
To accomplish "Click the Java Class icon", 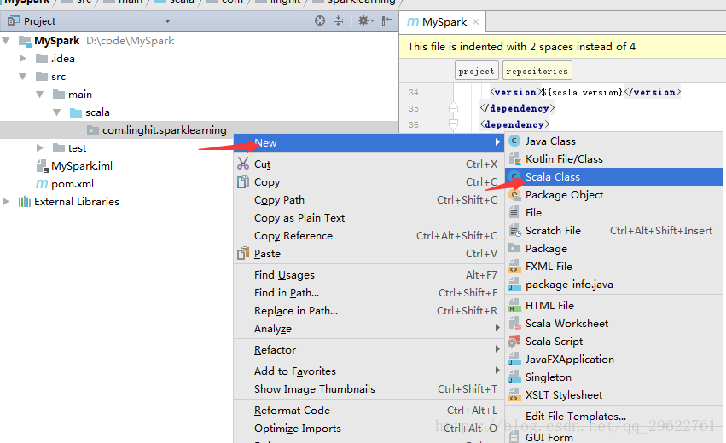I will (514, 141).
